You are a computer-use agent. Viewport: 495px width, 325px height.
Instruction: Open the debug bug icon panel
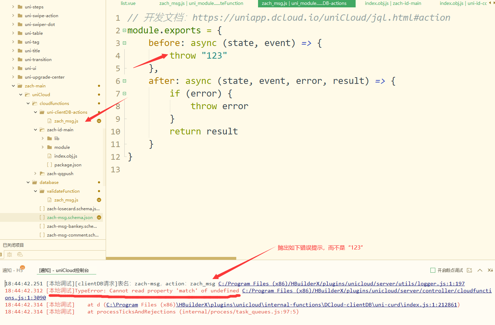[x=9, y=254]
